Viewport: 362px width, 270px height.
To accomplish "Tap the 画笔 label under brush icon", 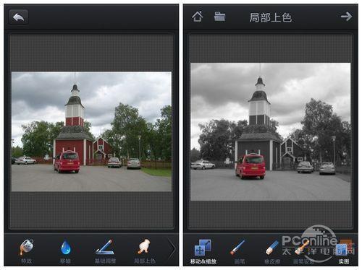I will pos(240,261).
